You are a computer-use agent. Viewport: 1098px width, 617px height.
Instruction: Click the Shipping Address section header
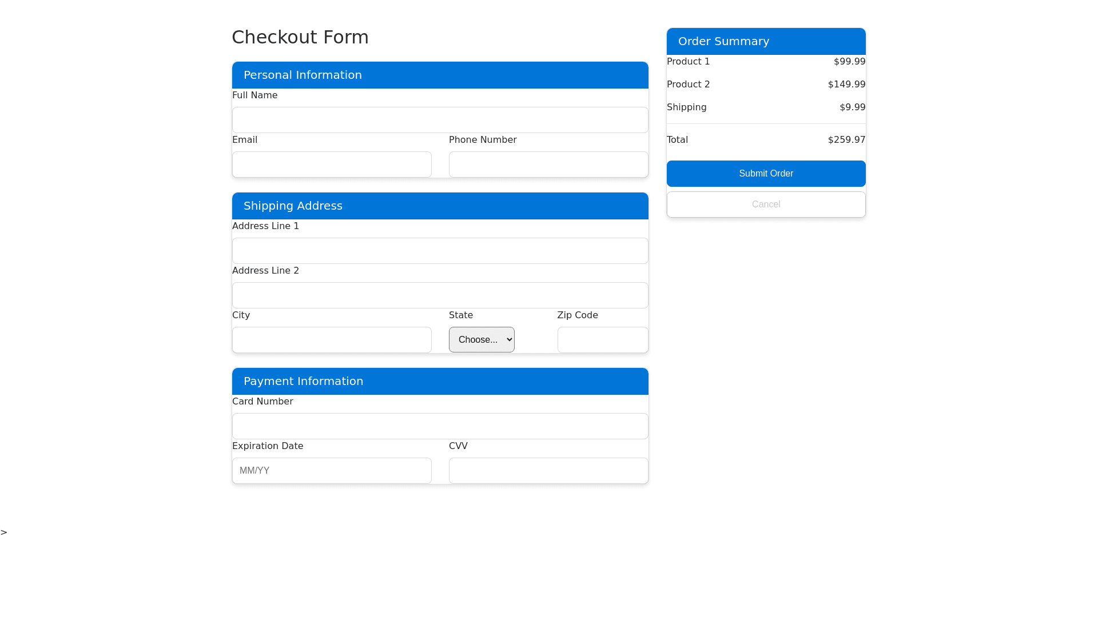tap(293, 206)
